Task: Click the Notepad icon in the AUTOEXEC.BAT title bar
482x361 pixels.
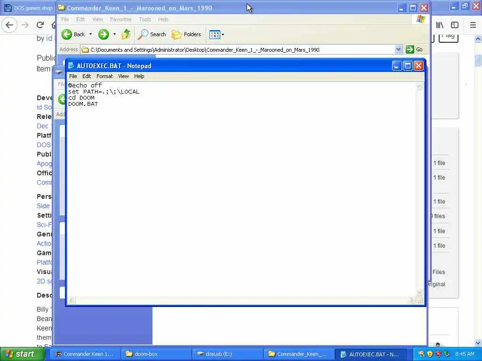Action: point(71,66)
